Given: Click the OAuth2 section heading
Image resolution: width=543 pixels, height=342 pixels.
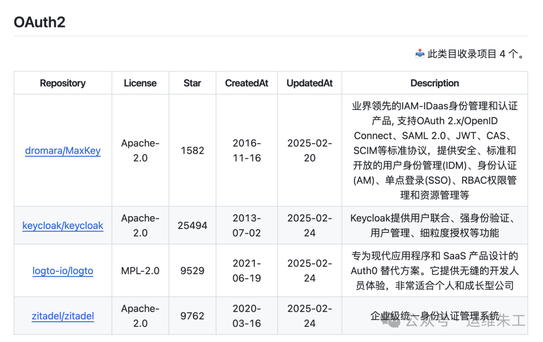Looking at the screenshot, I should click(x=40, y=22).
